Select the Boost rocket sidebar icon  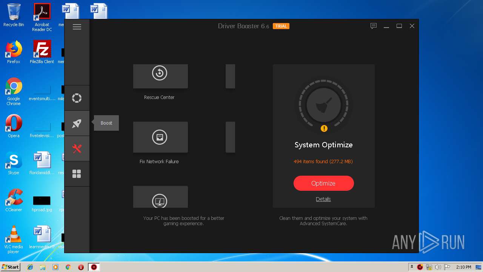77,123
